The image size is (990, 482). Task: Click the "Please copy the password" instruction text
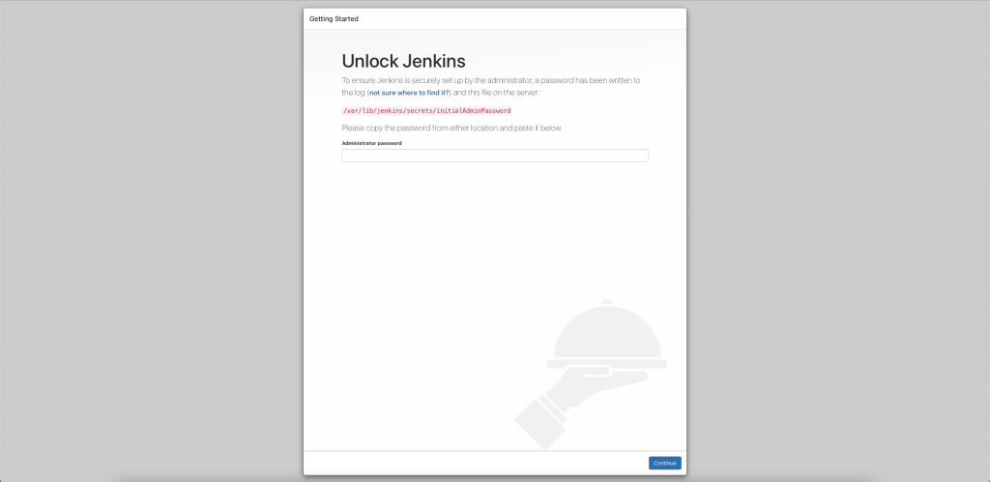tap(451, 128)
